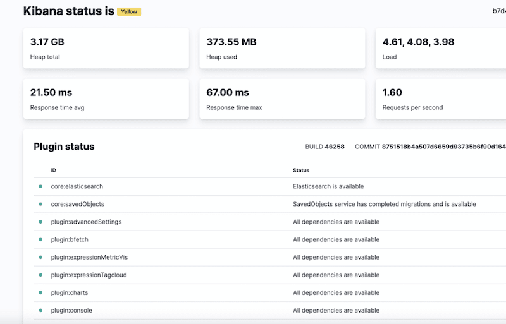Select the green dot beside core:elasticsearch
The width and height of the screenshot is (506, 324).
(40, 186)
